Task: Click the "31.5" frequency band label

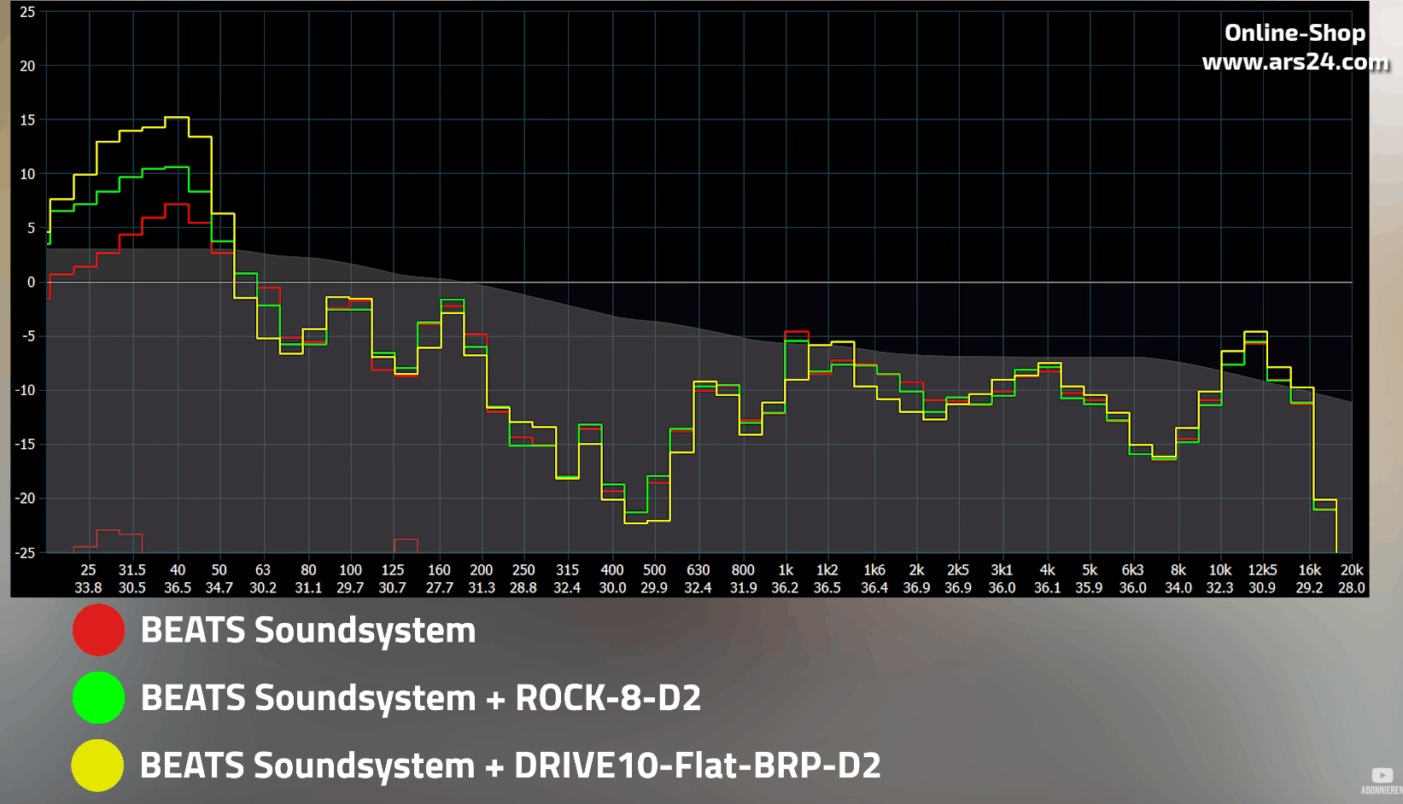Action: click(132, 569)
